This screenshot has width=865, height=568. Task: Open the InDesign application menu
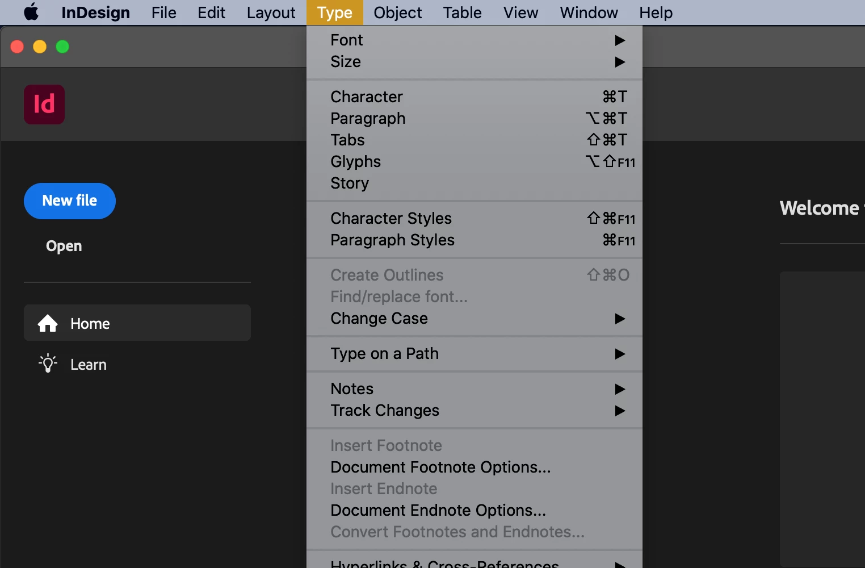tap(95, 12)
